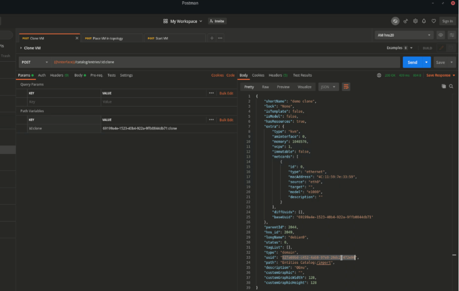Open the Code snippet link
The height and width of the screenshot is (291, 459).
click(x=230, y=75)
